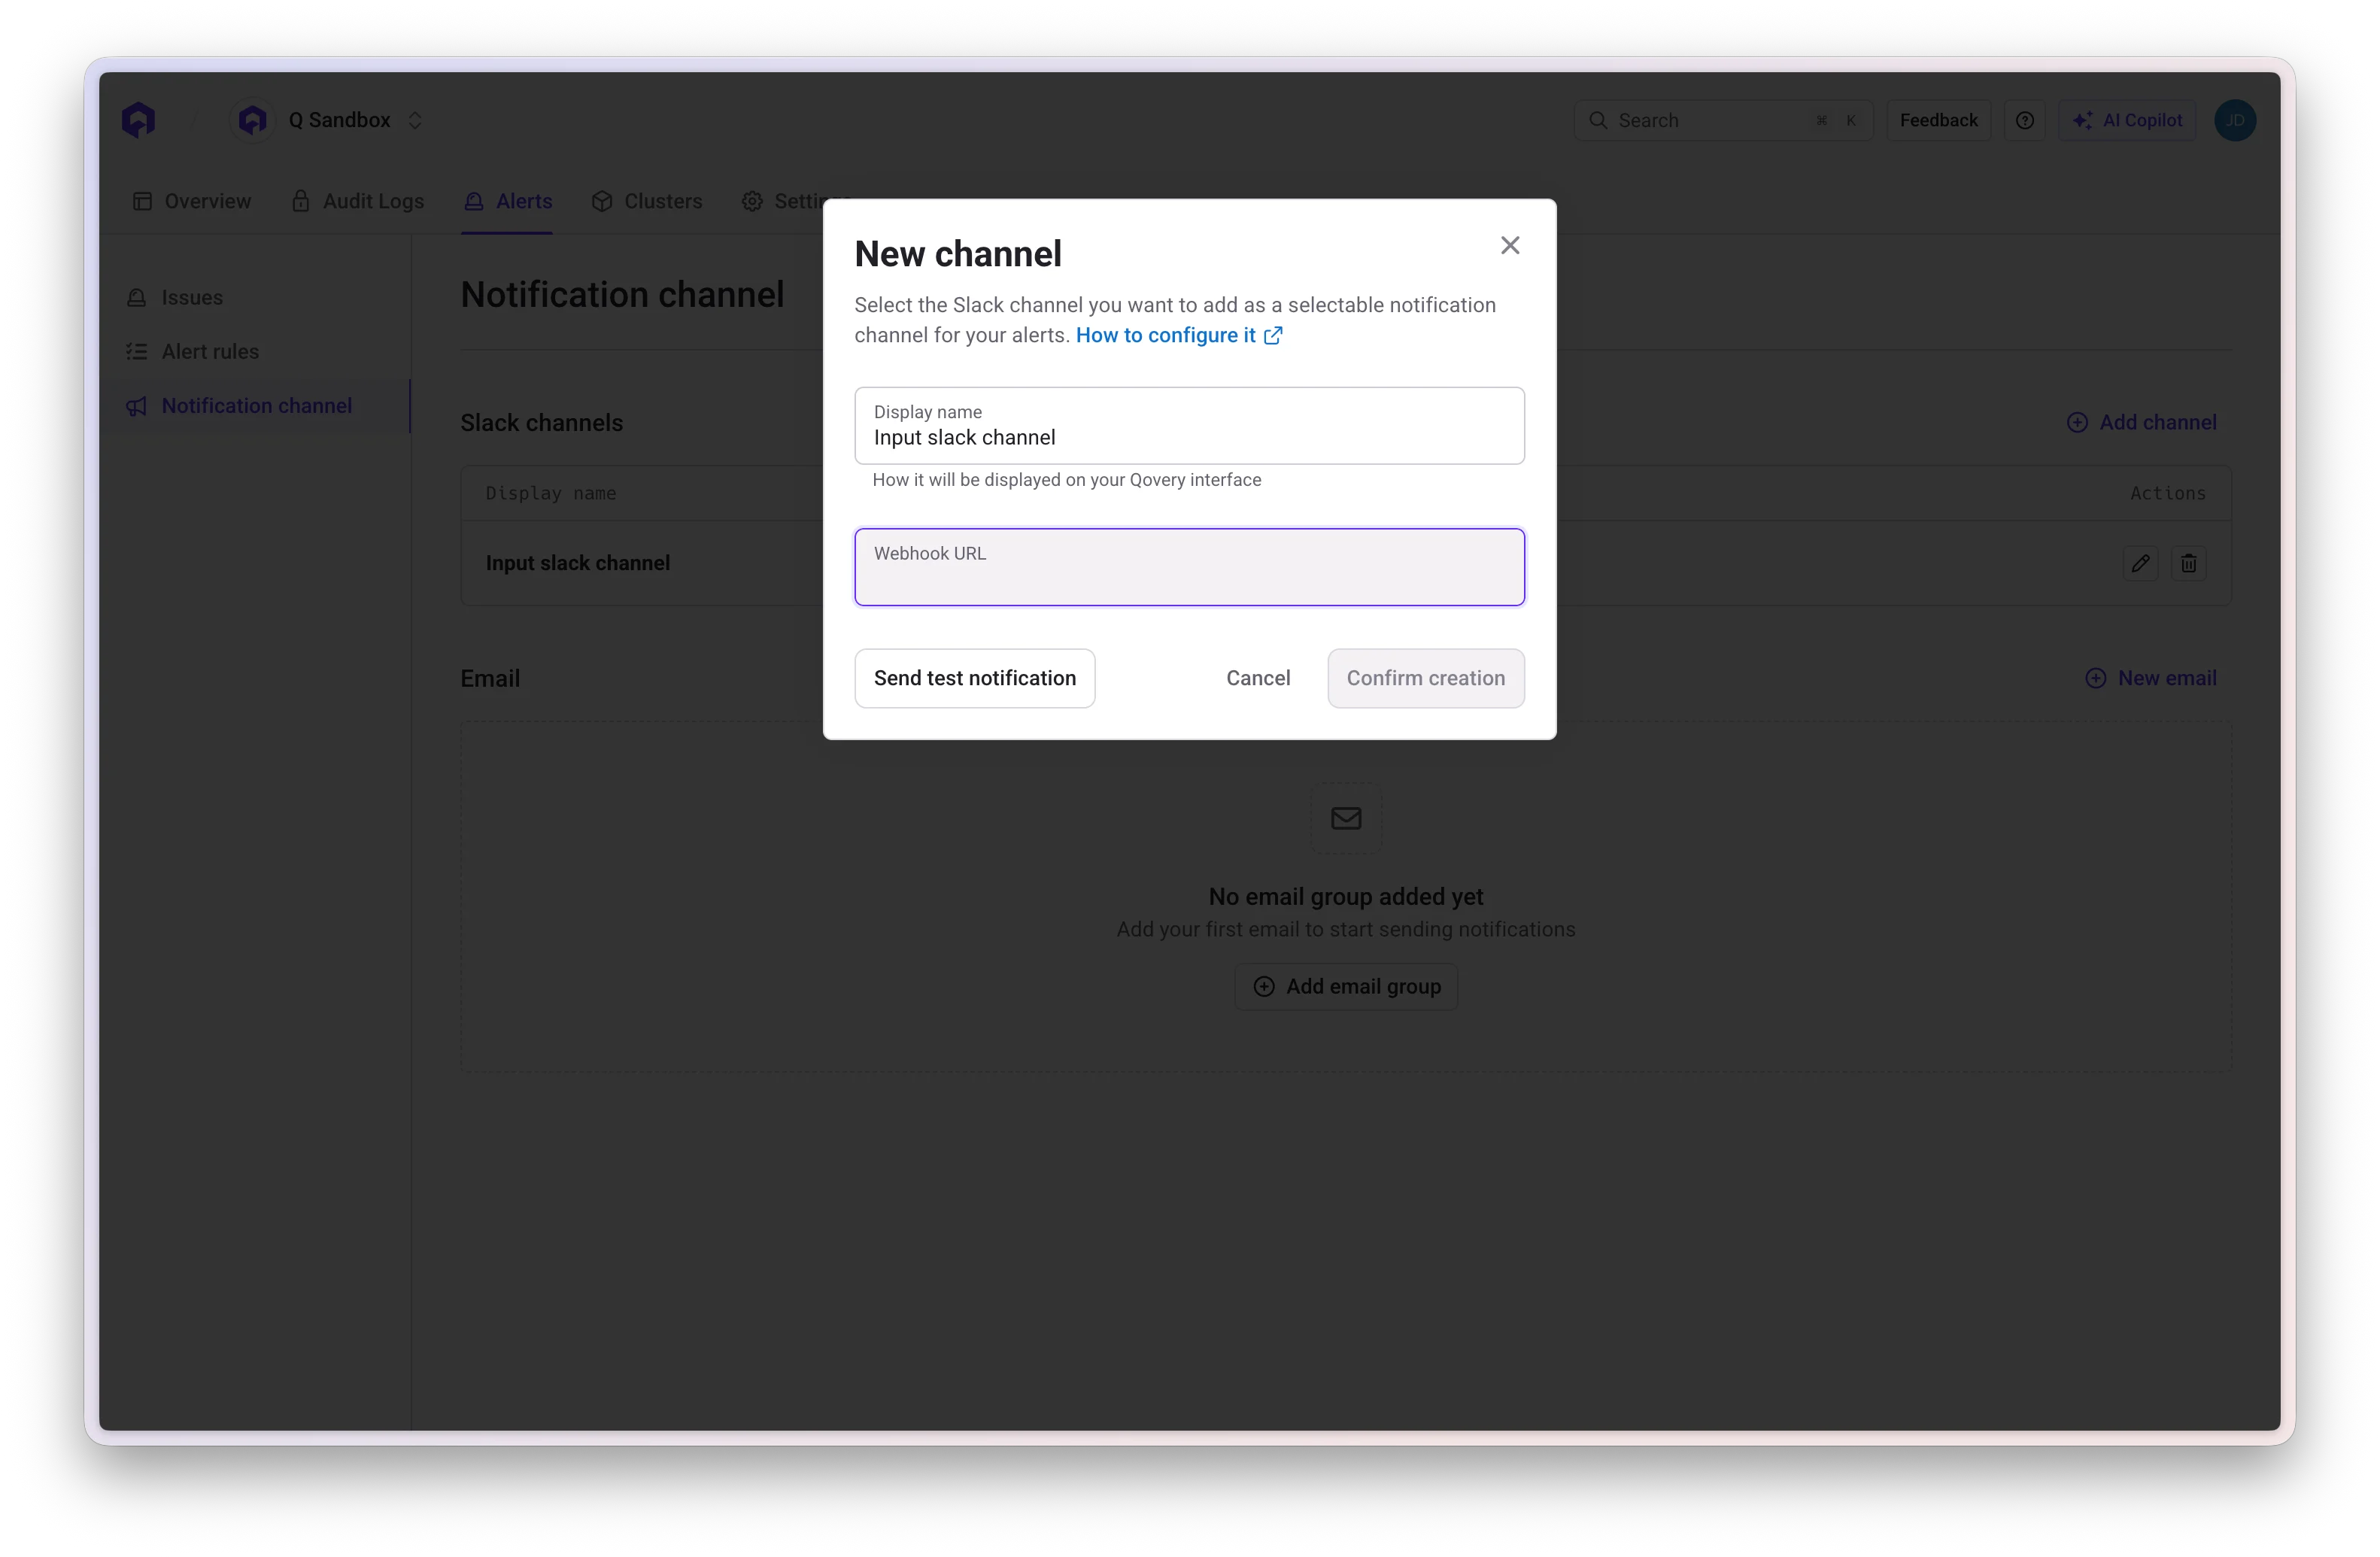Switch to the Audit Logs tab

tap(358, 201)
